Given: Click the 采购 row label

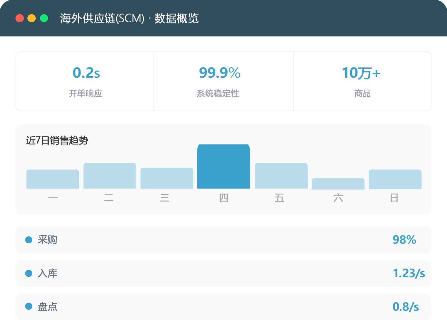Looking at the screenshot, I should tap(47, 240).
